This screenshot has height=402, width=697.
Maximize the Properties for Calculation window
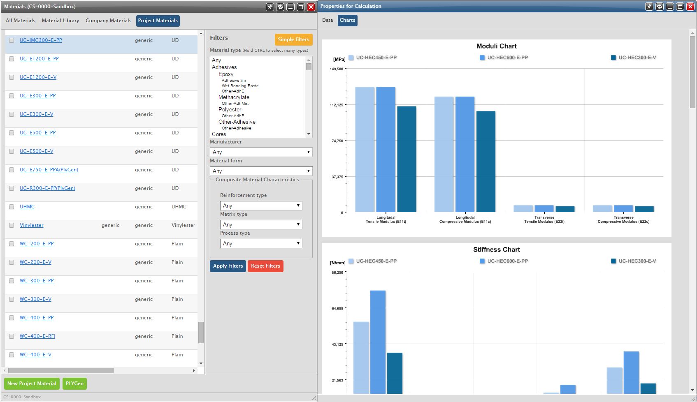click(x=680, y=7)
